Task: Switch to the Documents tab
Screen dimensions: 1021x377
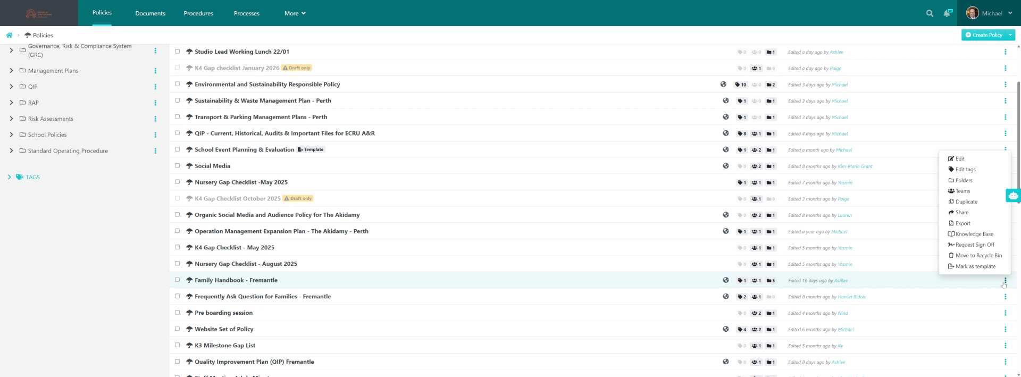Action: tap(150, 13)
